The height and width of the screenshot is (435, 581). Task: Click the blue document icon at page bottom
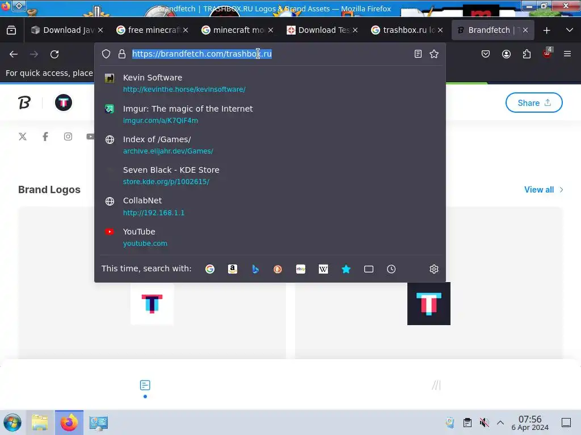[x=145, y=385]
